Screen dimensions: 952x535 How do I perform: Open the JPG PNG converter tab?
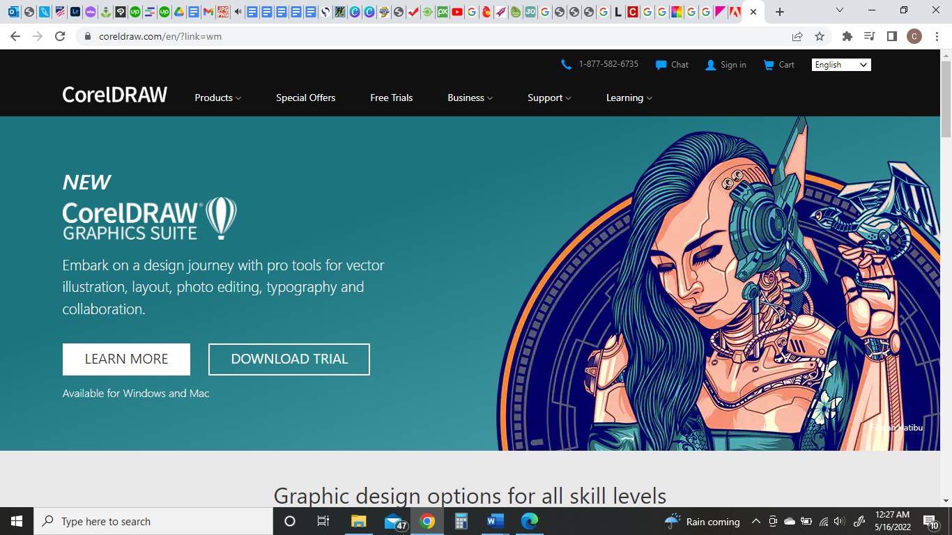pos(223,12)
